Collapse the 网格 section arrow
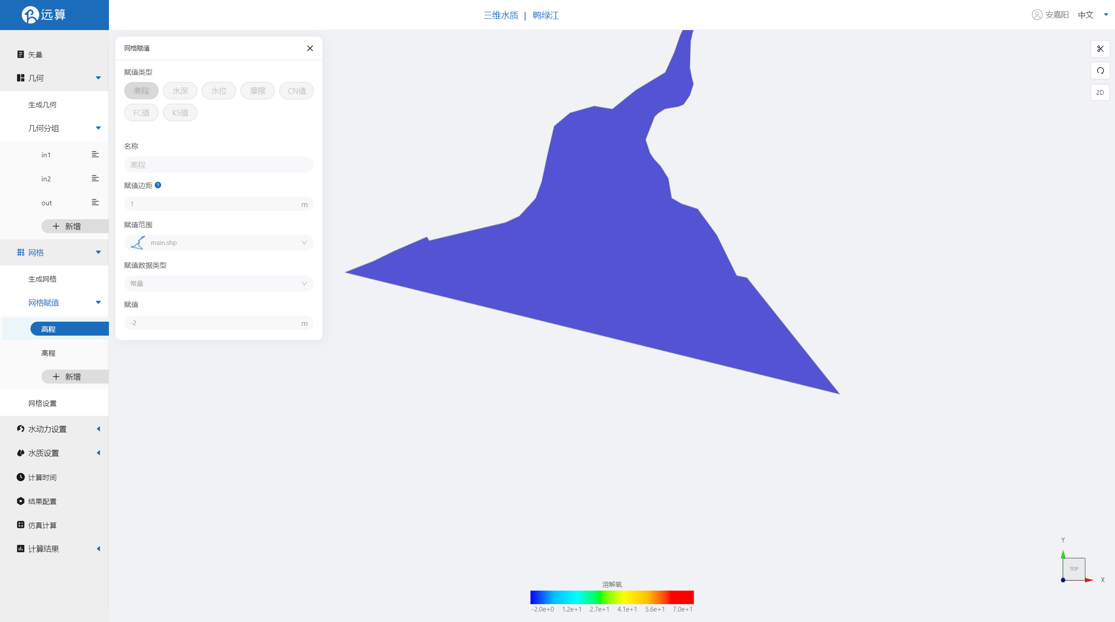Viewport: 1115px width, 622px height. tap(98, 252)
